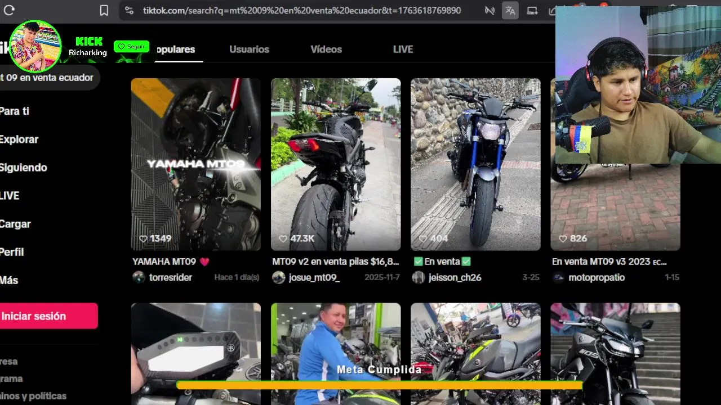Click the Seguir follow button
721x405 pixels.
pos(131,46)
